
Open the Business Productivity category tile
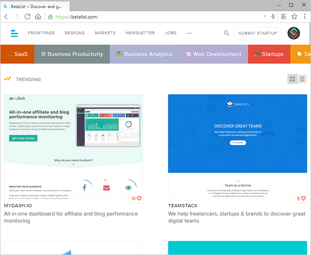[72, 54]
